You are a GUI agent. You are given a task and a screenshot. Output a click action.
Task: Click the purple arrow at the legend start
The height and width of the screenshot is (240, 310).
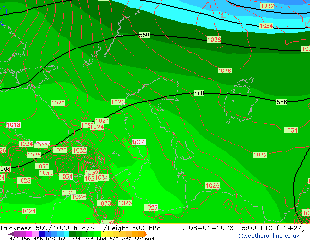(x=11, y=234)
